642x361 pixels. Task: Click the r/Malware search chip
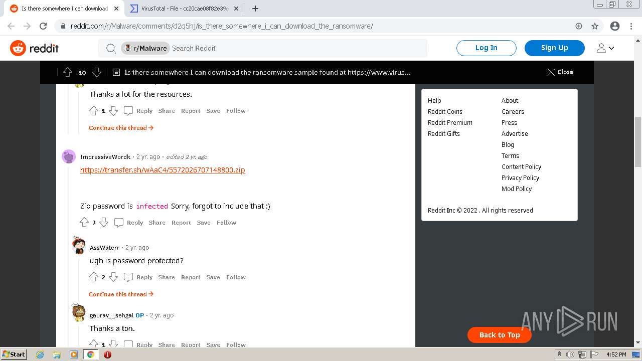pos(145,48)
